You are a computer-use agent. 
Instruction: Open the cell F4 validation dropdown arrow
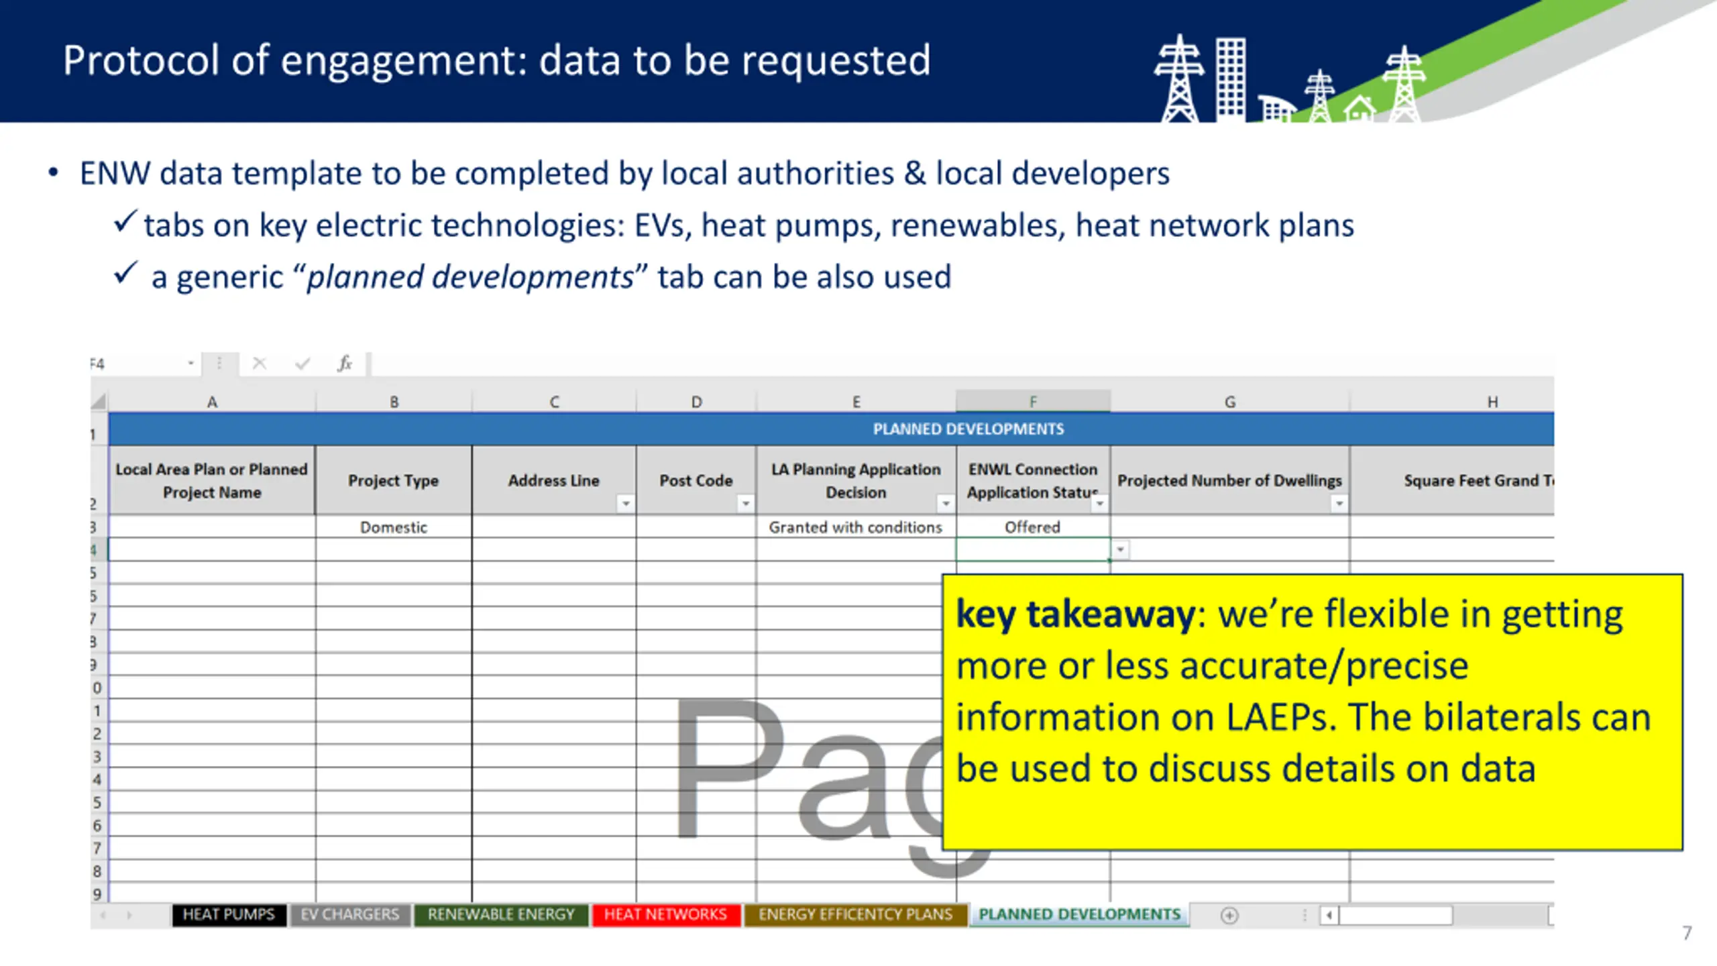click(1120, 550)
